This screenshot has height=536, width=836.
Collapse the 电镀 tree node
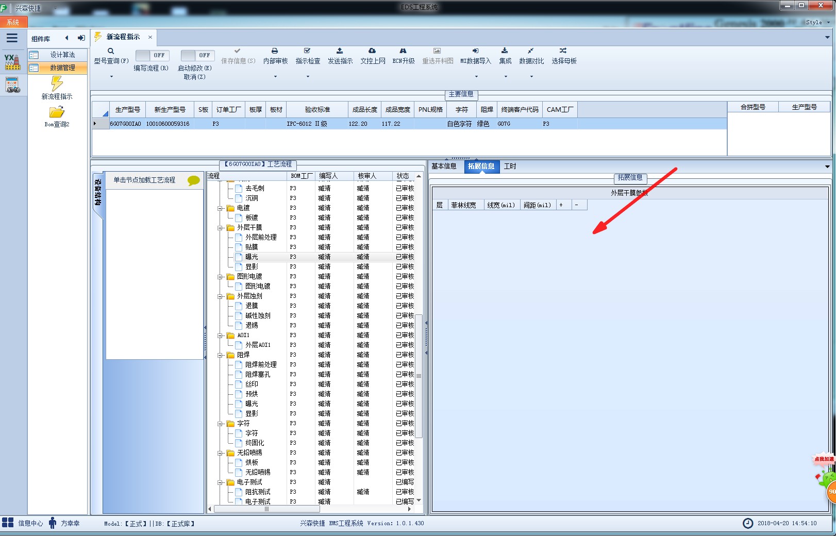click(x=220, y=208)
